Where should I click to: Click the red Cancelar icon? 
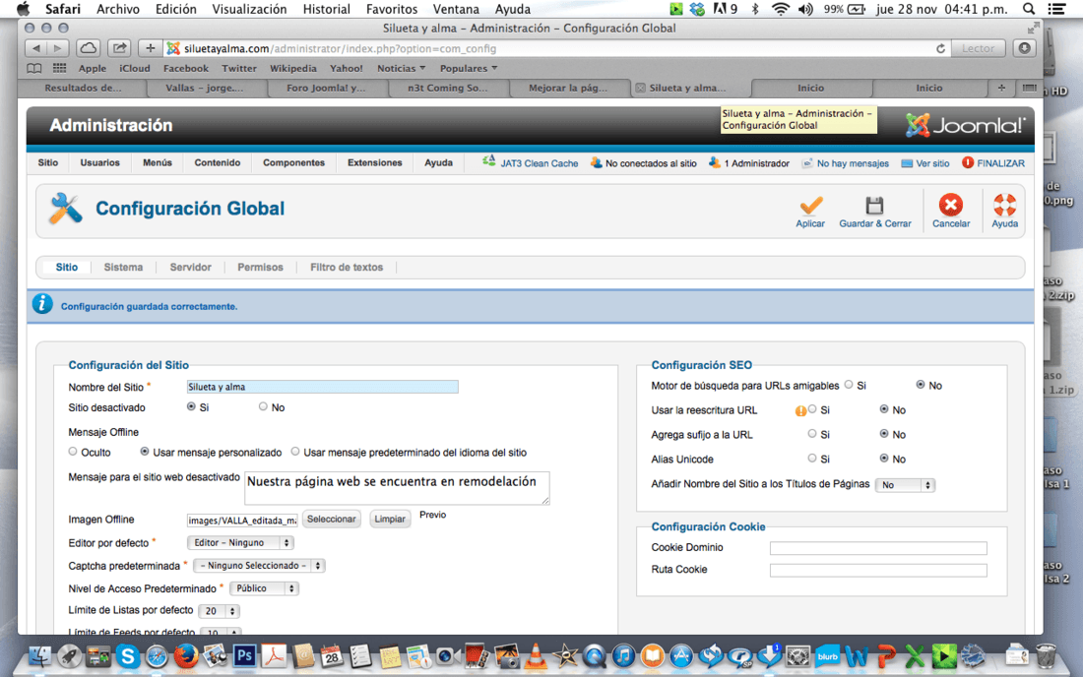pos(950,205)
